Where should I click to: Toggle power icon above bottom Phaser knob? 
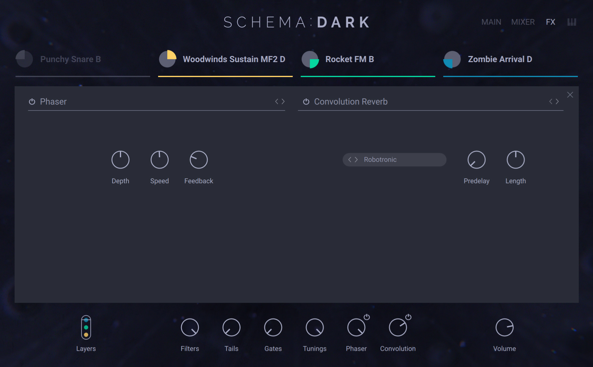367,317
